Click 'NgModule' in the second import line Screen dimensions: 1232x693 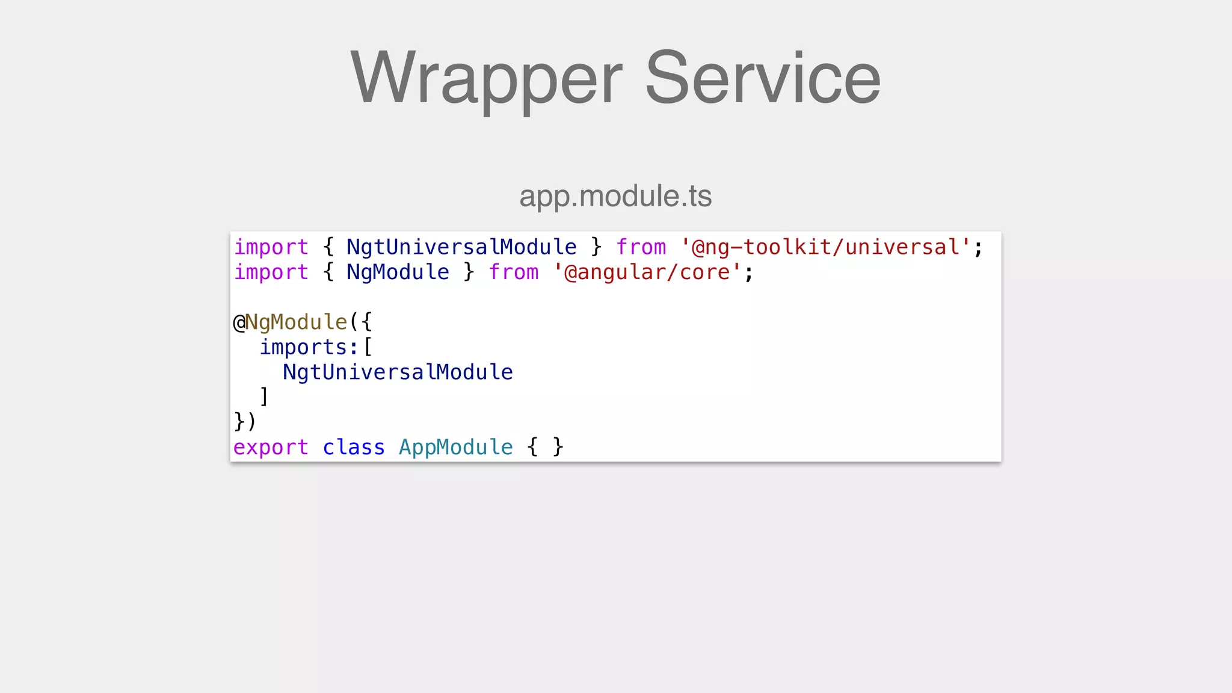[x=398, y=273]
